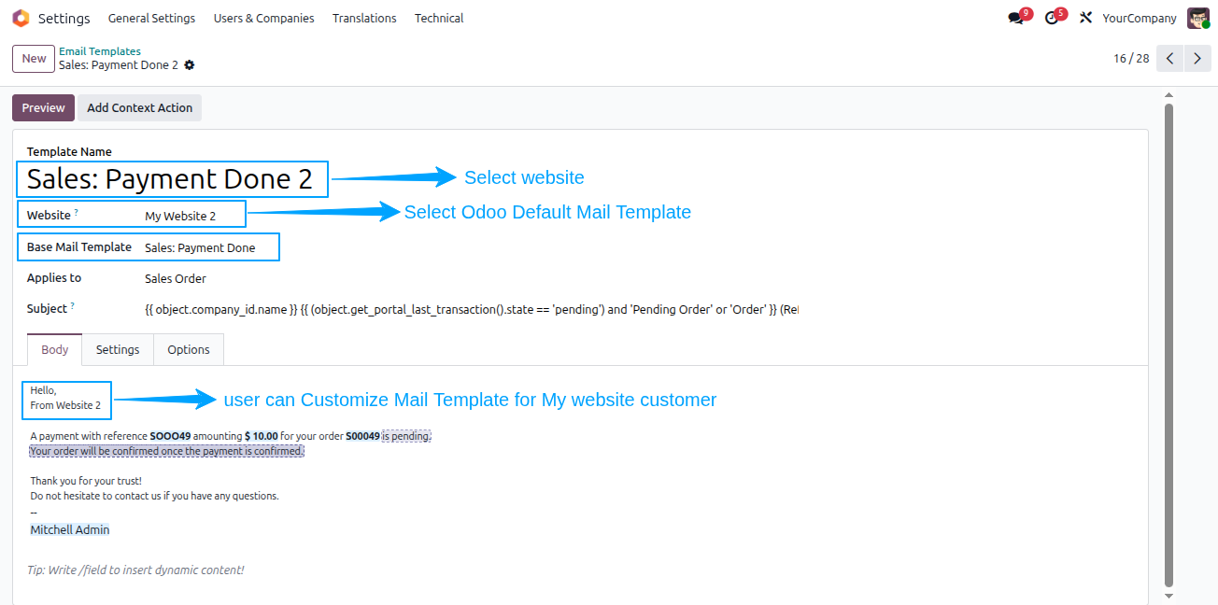The height and width of the screenshot is (605, 1218).
Task: Switch to the Options tab
Action: point(189,349)
